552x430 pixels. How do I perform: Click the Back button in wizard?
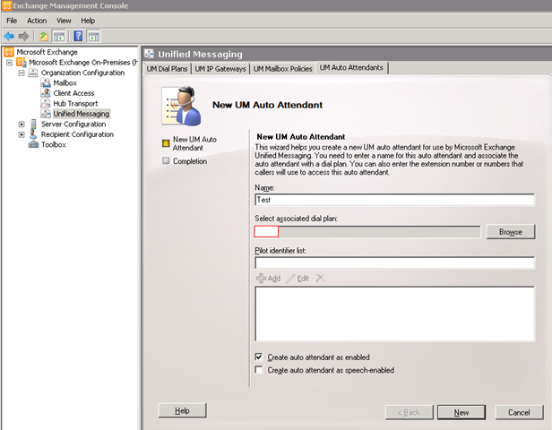coord(409,412)
